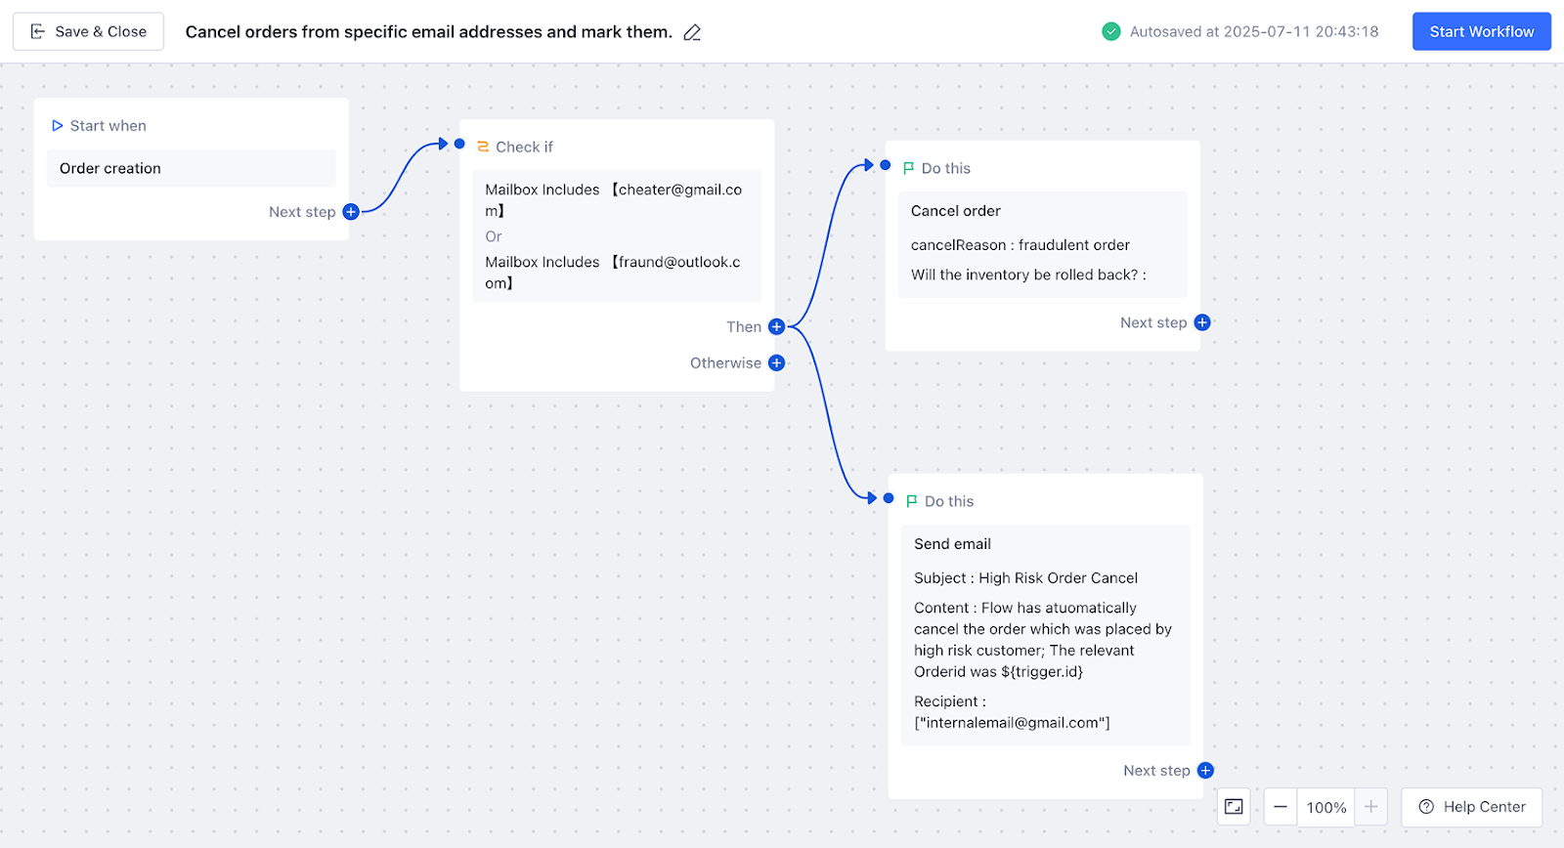Click the 100% zoom level display

(1325, 808)
